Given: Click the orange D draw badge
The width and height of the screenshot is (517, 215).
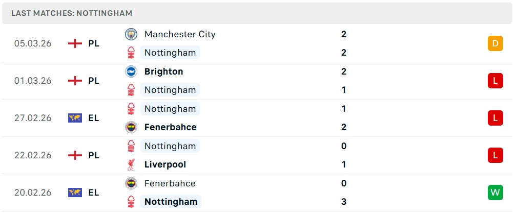Looking at the screenshot, I should [495, 43].
